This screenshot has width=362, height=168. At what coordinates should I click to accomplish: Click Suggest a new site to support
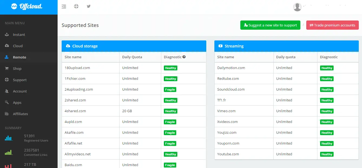click(x=270, y=25)
